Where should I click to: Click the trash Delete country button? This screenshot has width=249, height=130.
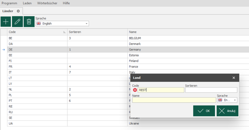pos(29,22)
